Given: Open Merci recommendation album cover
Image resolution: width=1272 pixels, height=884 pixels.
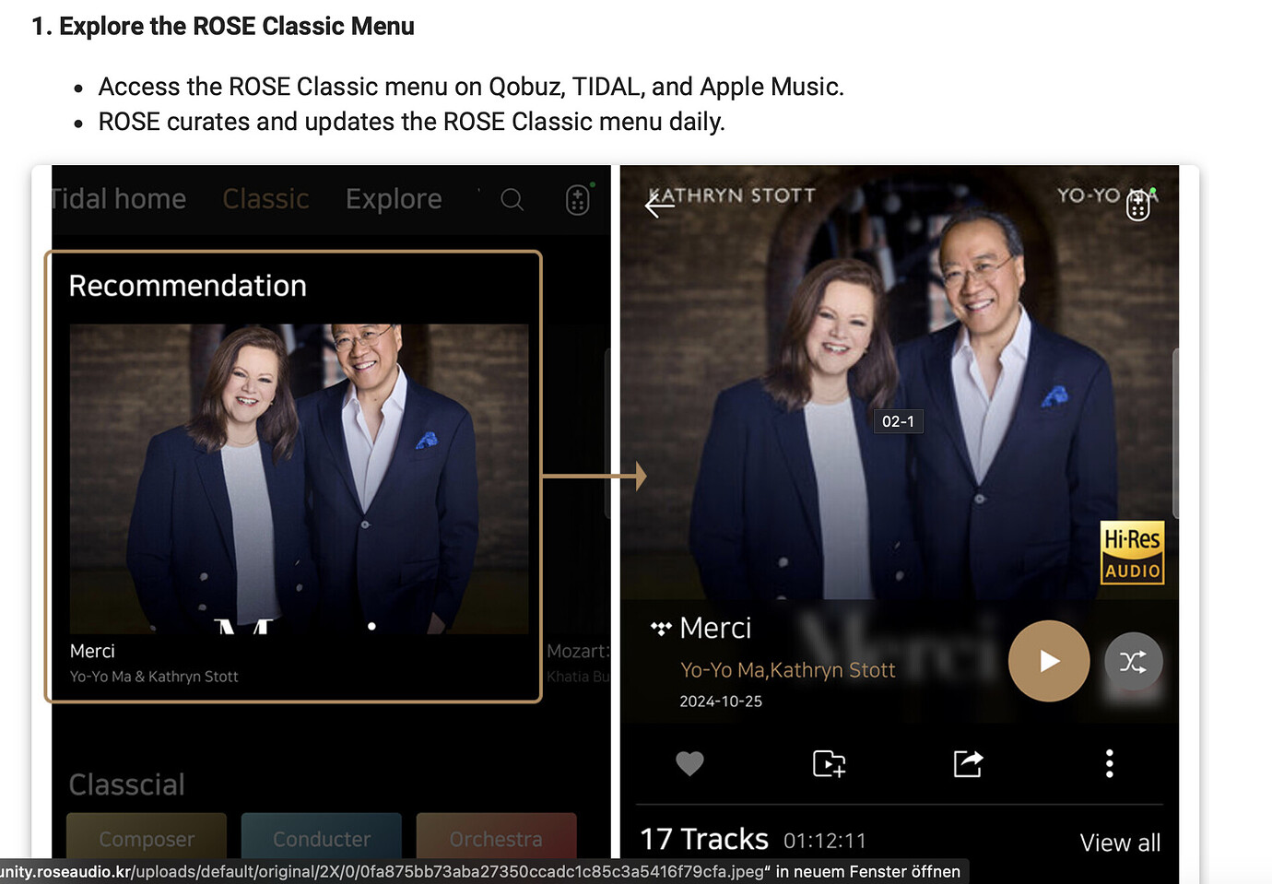Looking at the screenshot, I should (300, 478).
